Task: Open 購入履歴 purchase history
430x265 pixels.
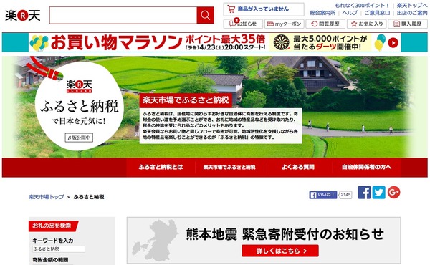Action: point(408,24)
